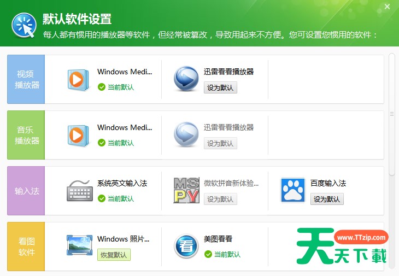Screen dimensions: 399x276
Task: Select the 看图软件 category tab
Action: [x=26, y=246]
